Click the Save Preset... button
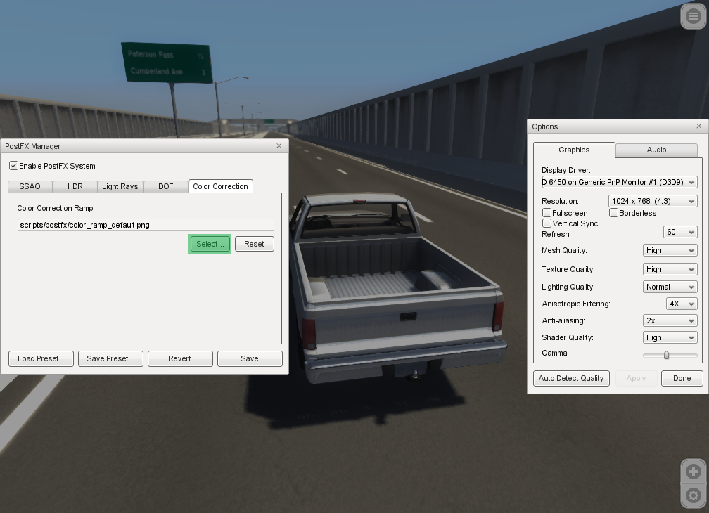Viewport: 709px width, 513px height. coord(111,358)
